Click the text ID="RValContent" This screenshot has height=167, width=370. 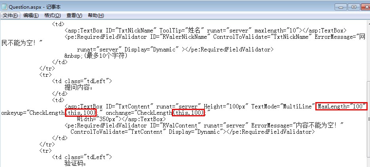click(x=175, y=125)
